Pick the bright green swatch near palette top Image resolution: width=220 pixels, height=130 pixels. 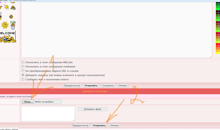click(x=217, y=9)
